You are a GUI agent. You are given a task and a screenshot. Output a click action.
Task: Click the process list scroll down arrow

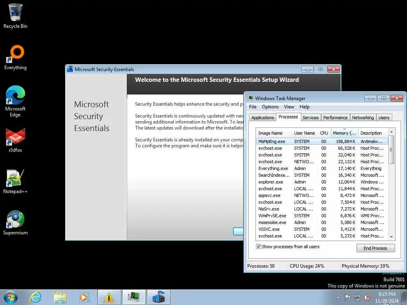click(391, 237)
